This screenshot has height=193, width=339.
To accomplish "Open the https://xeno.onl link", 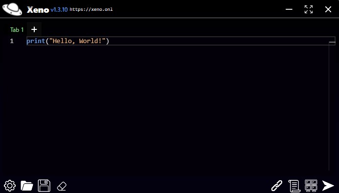I will pyautogui.click(x=91, y=9).
